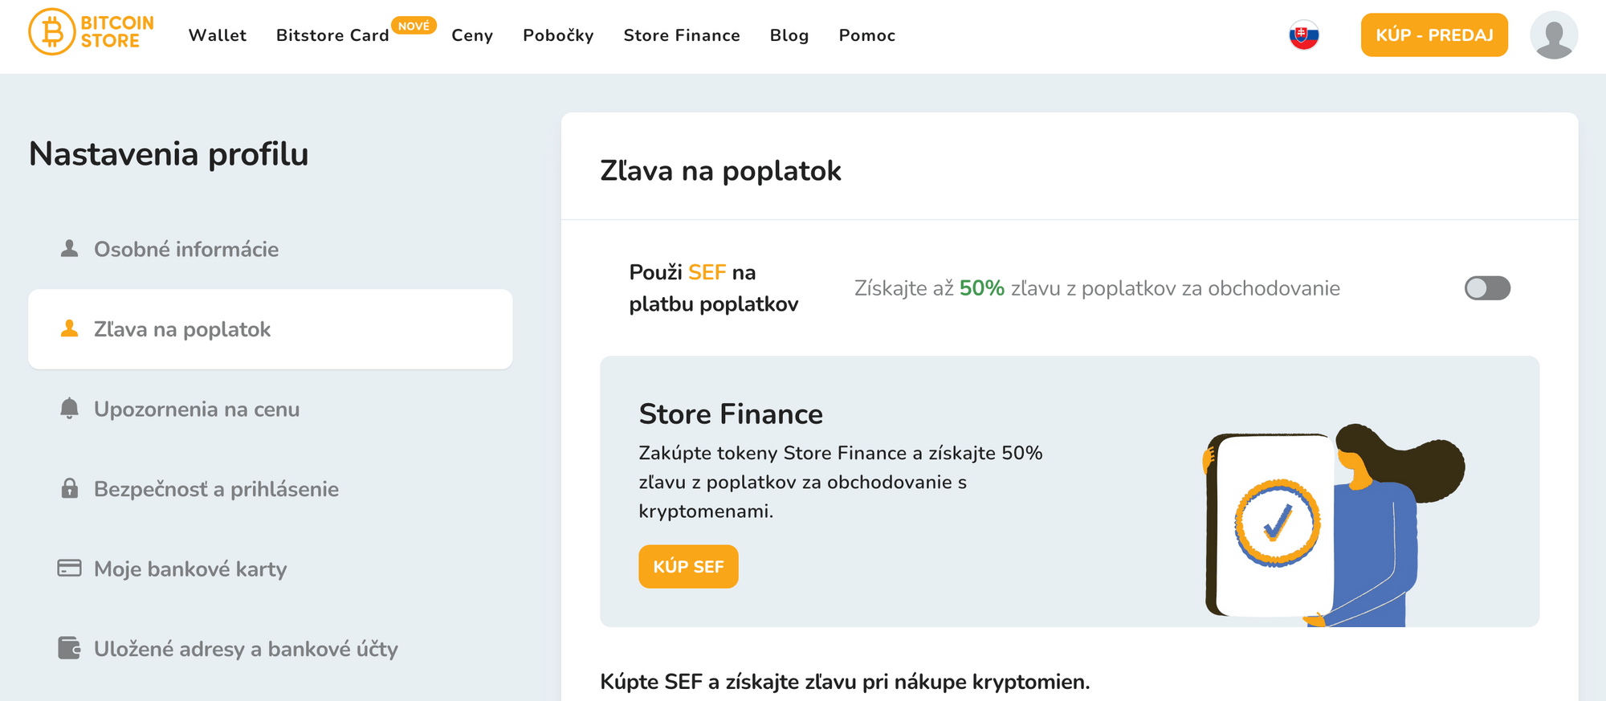Click the Bitcoin Store logo
This screenshot has width=1606, height=701.
[x=90, y=35]
